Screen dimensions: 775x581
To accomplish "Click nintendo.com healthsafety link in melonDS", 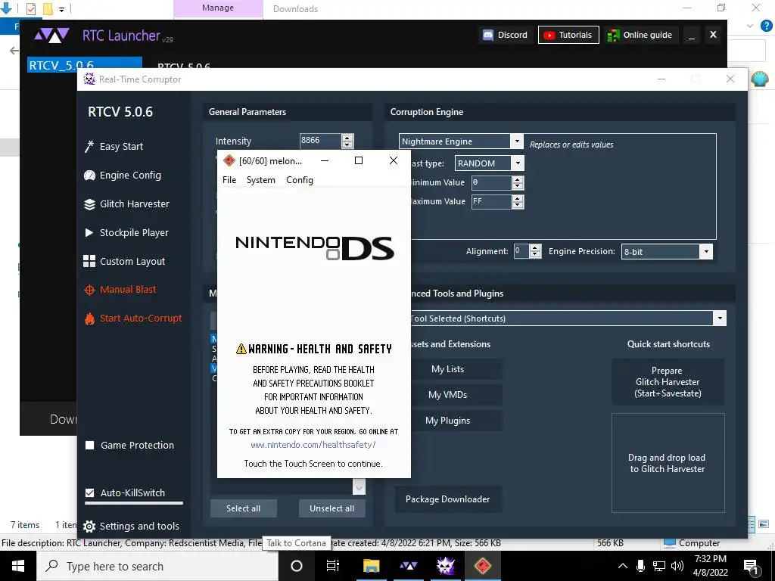I will coord(313,445).
